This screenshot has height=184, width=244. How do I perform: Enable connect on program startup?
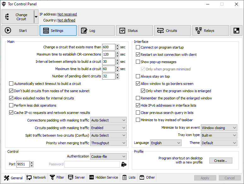pos(138,47)
